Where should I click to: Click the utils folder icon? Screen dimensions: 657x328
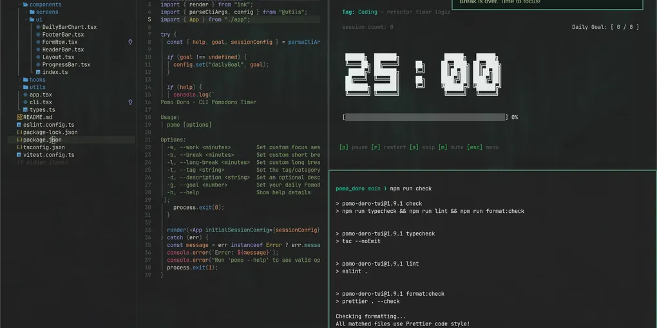click(x=26, y=87)
